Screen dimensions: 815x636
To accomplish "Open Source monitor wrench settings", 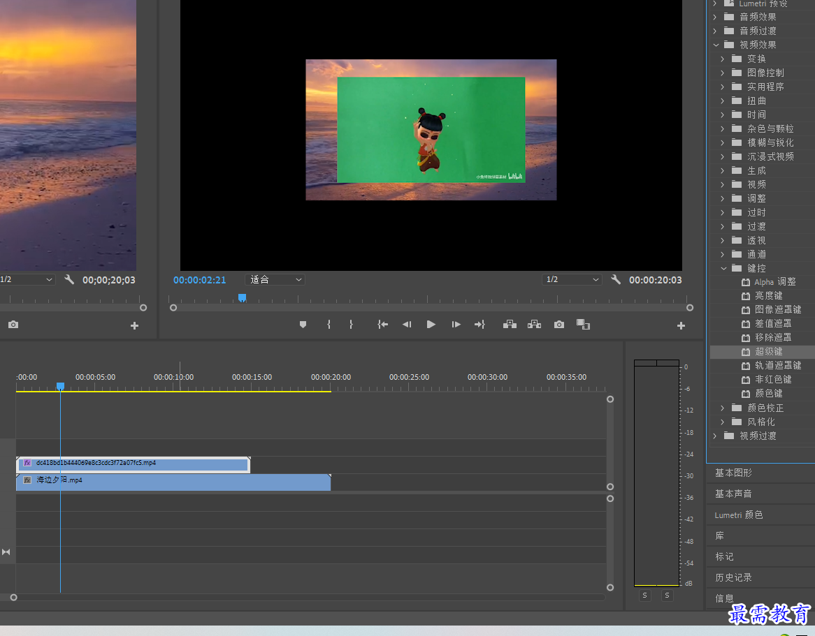I will [x=69, y=279].
